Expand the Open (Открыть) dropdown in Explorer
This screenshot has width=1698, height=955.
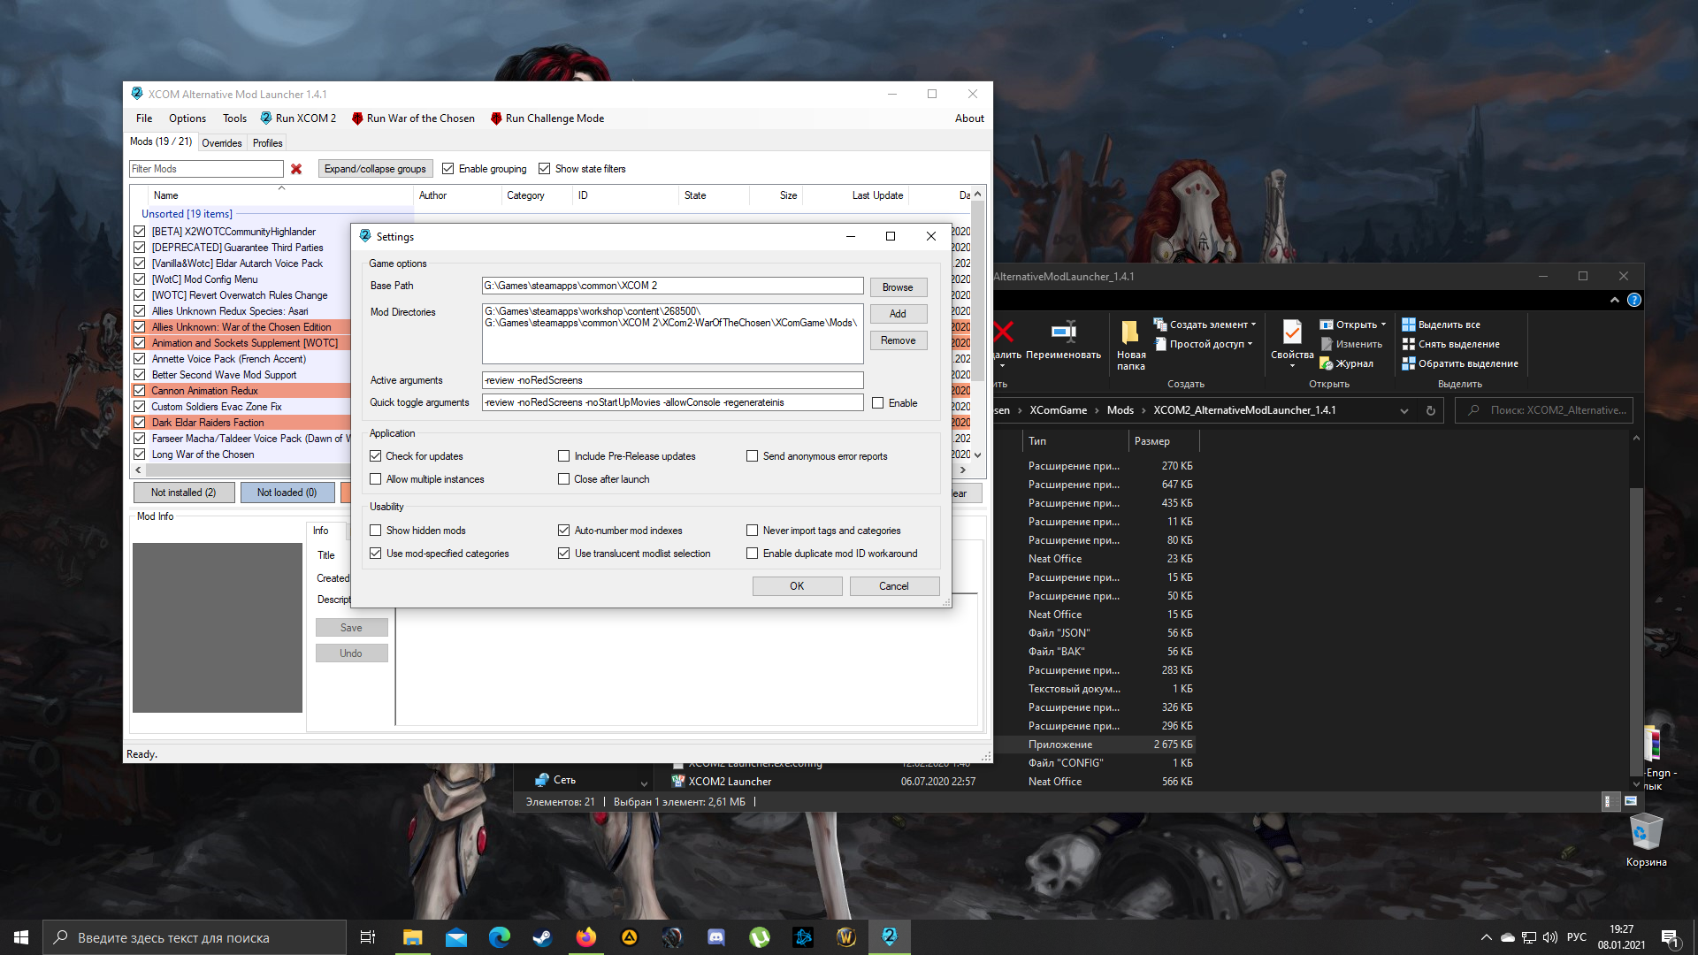coord(1383,325)
